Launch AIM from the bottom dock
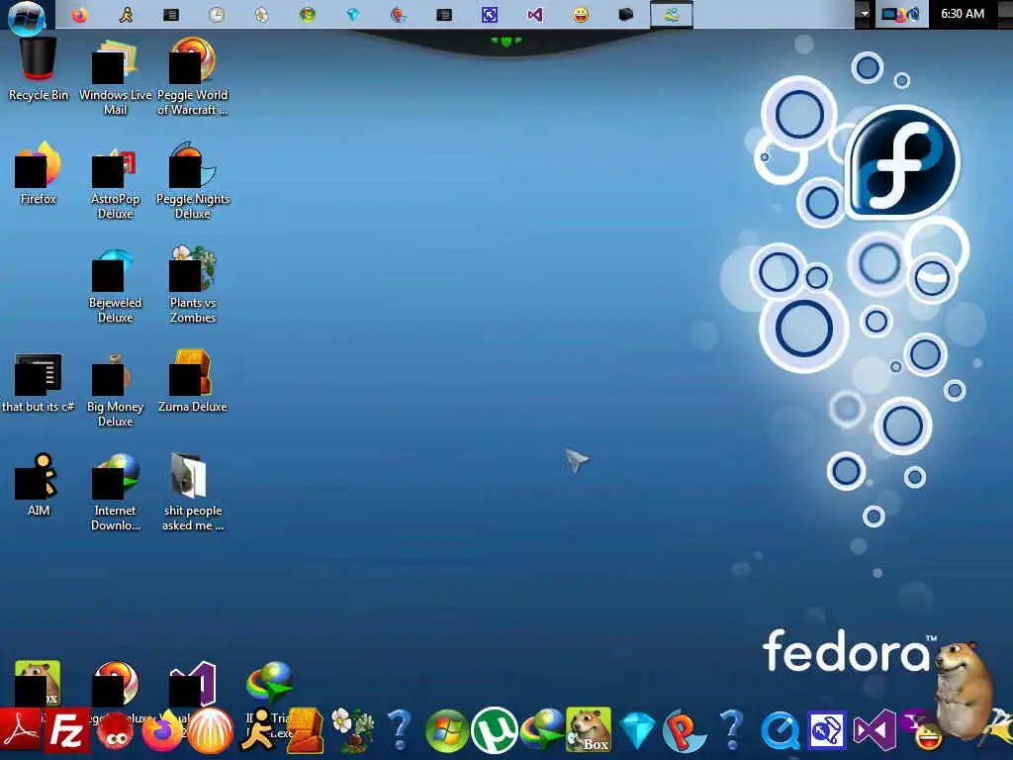The height and width of the screenshot is (760, 1013). (x=258, y=729)
